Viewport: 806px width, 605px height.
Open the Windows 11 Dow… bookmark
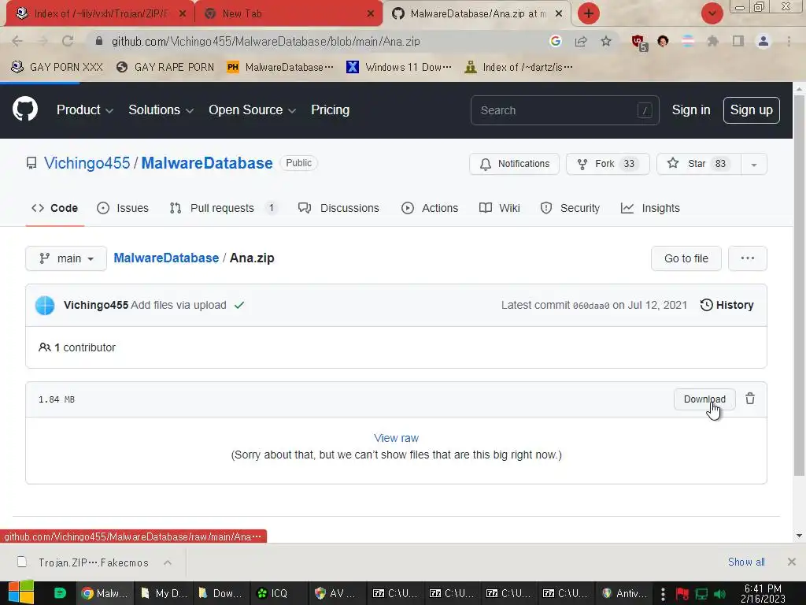pyautogui.click(x=399, y=67)
